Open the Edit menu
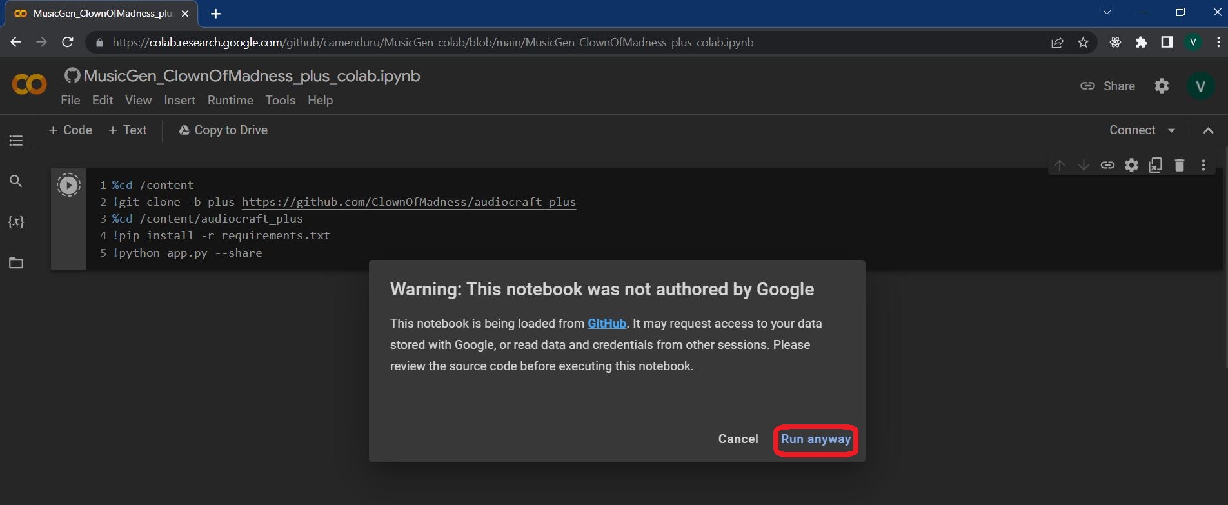The width and height of the screenshot is (1228, 505). tap(103, 100)
